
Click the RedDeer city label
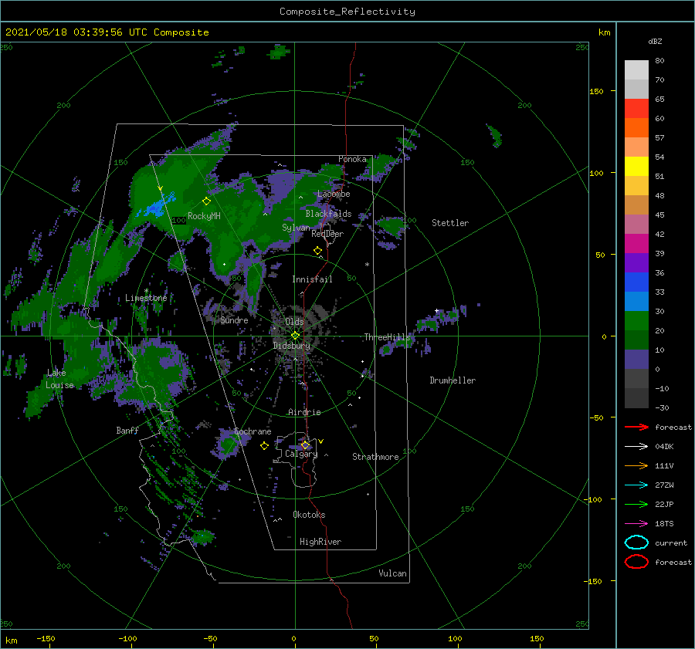tap(327, 234)
